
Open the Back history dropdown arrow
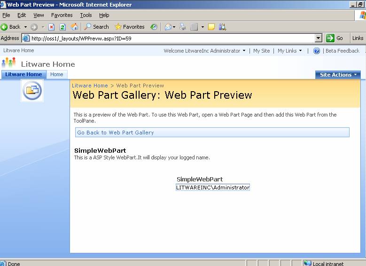(25, 27)
